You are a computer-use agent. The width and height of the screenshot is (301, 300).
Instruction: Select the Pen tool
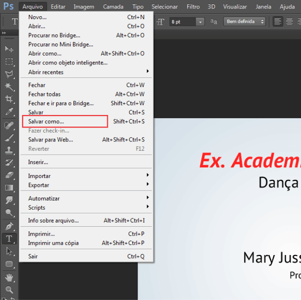coord(9,226)
